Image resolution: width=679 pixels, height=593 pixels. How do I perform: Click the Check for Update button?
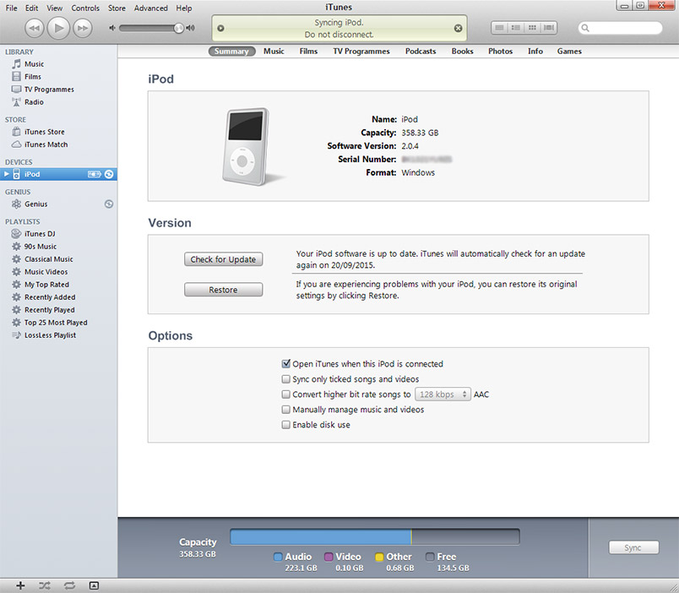[224, 259]
